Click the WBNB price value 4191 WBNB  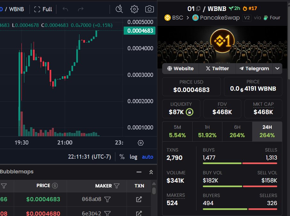pos(253,89)
